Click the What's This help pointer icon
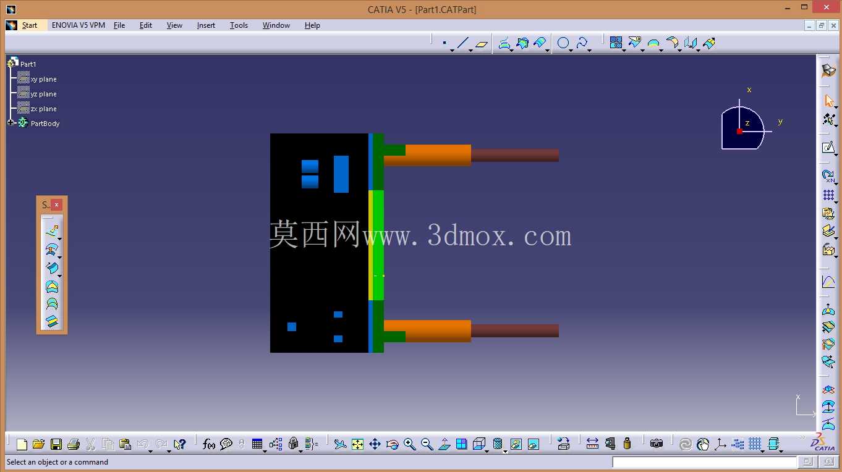 coord(179,444)
